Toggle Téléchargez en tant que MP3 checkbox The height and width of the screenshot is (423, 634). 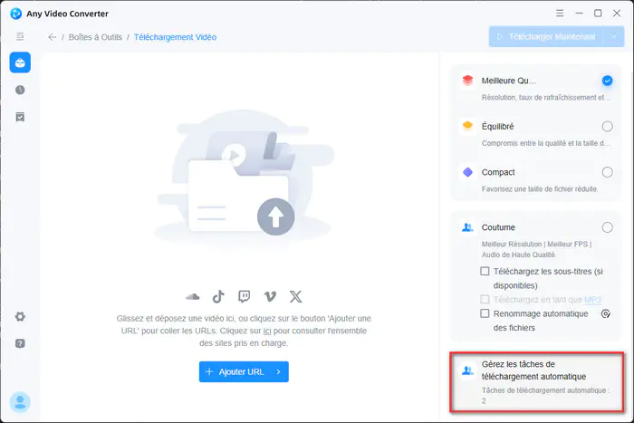click(x=485, y=299)
